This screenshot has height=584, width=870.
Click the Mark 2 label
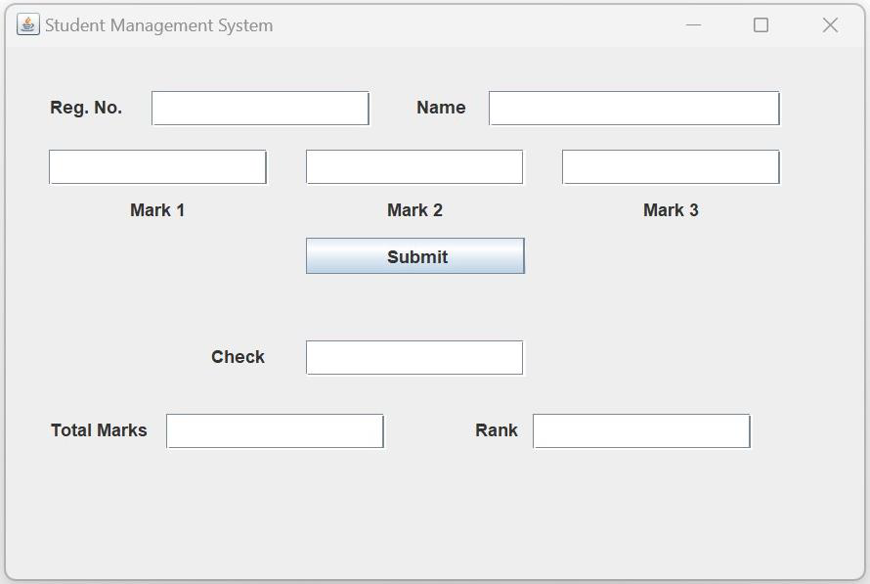(x=415, y=209)
